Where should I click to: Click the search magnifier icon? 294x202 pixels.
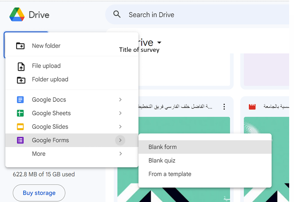click(117, 14)
